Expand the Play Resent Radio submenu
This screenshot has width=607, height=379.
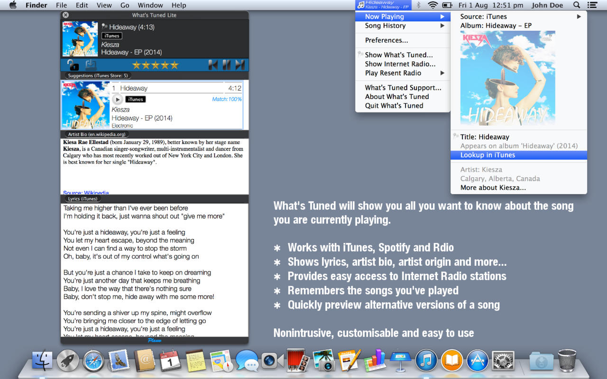click(x=393, y=73)
